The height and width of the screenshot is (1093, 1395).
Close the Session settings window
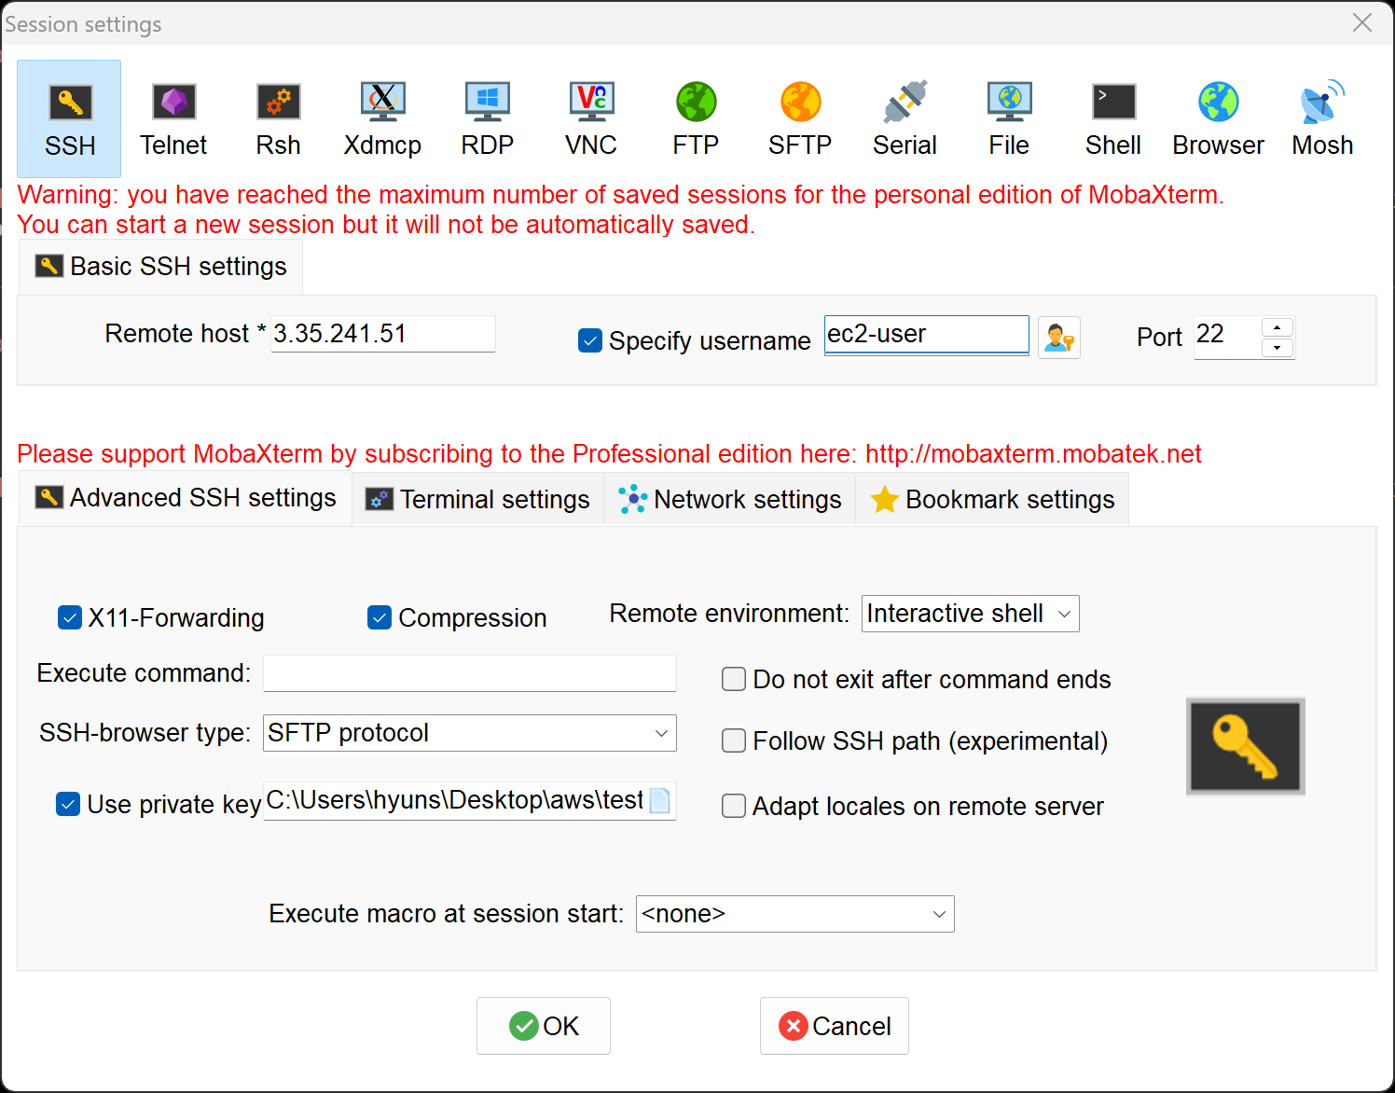click(1362, 22)
